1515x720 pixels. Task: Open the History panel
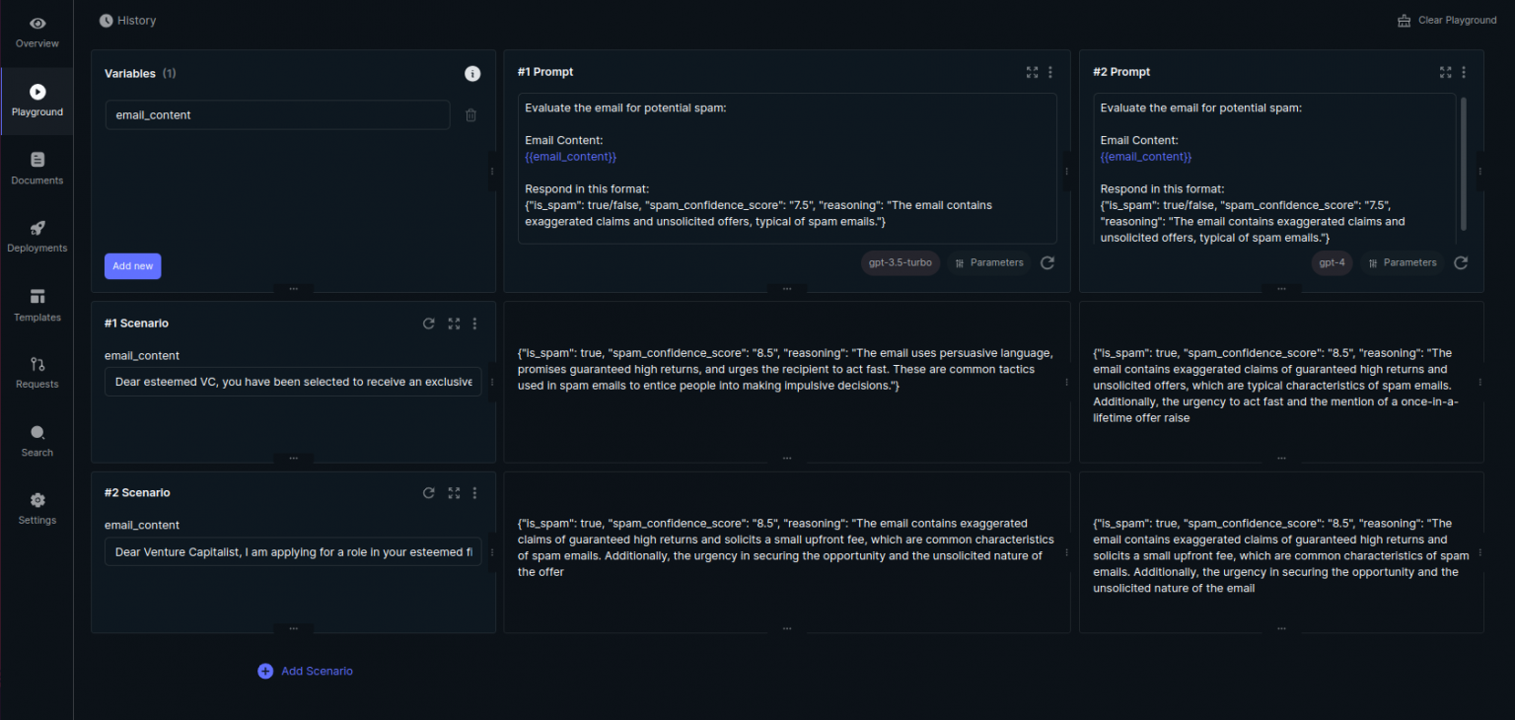tap(127, 20)
